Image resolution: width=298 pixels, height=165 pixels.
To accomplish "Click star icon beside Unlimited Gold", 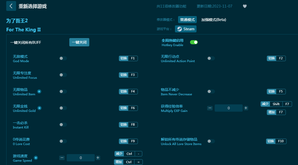I will click(39, 108).
